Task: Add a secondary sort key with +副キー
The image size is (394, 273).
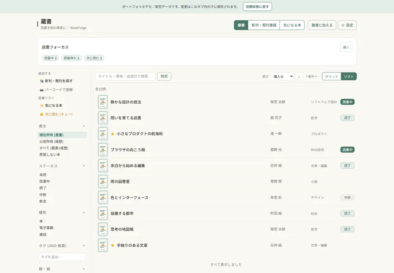Action: tap(312, 76)
